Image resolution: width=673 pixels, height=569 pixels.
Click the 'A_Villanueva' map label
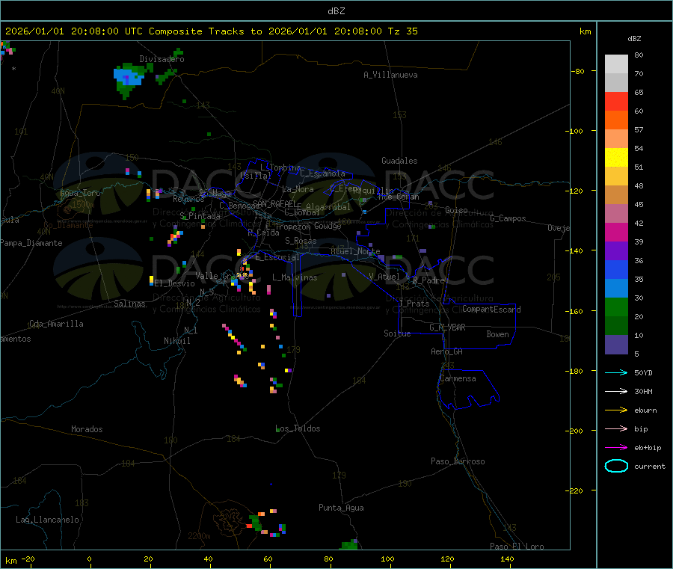pos(390,75)
